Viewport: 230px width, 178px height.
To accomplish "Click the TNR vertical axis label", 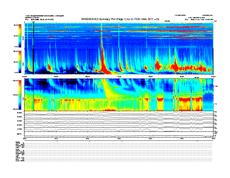I will click(x=23, y=99).
